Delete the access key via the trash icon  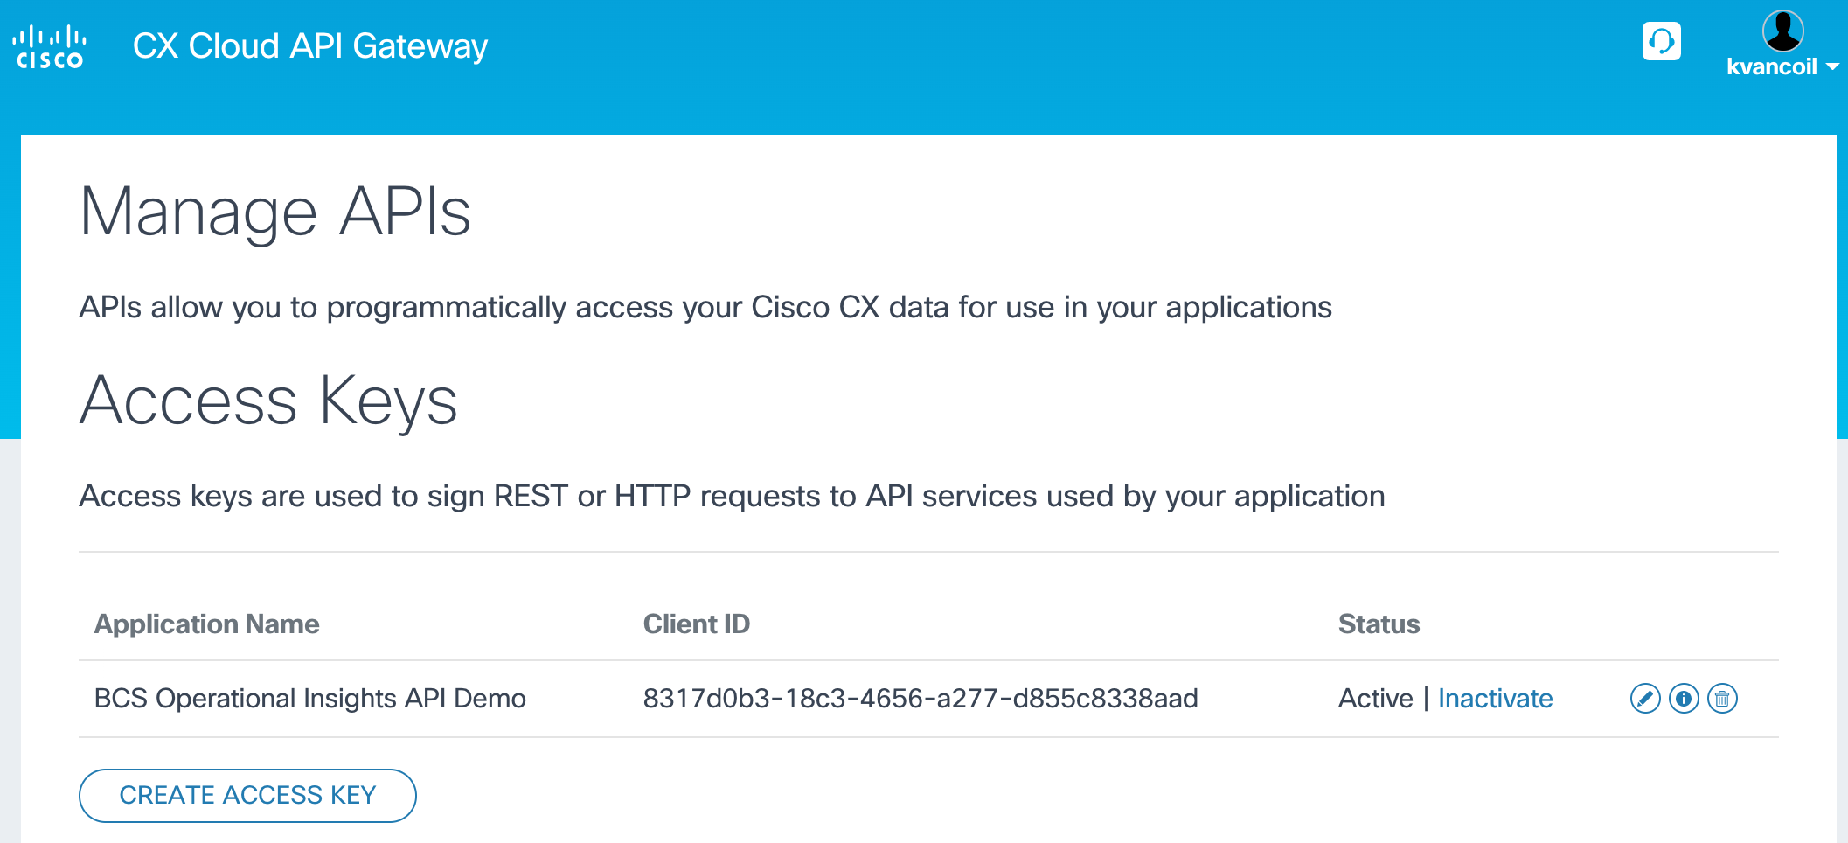tap(1722, 698)
